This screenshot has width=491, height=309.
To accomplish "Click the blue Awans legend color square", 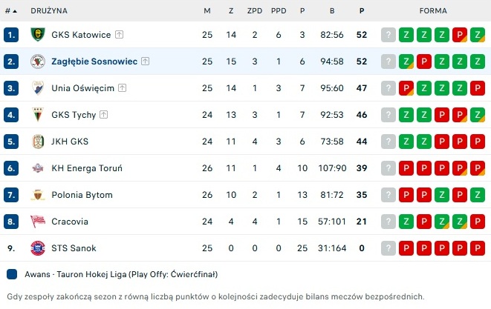I will pos(12,274).
